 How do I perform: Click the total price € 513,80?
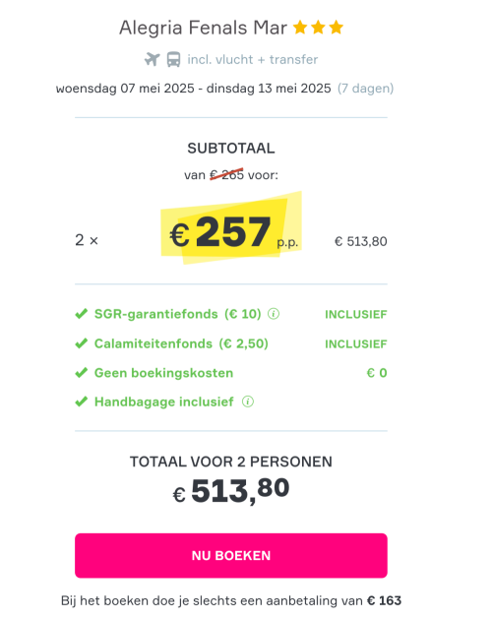pos(231,491)
